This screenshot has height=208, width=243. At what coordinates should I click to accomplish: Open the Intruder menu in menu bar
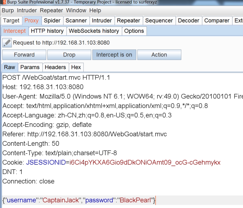(x=27, y=10)
